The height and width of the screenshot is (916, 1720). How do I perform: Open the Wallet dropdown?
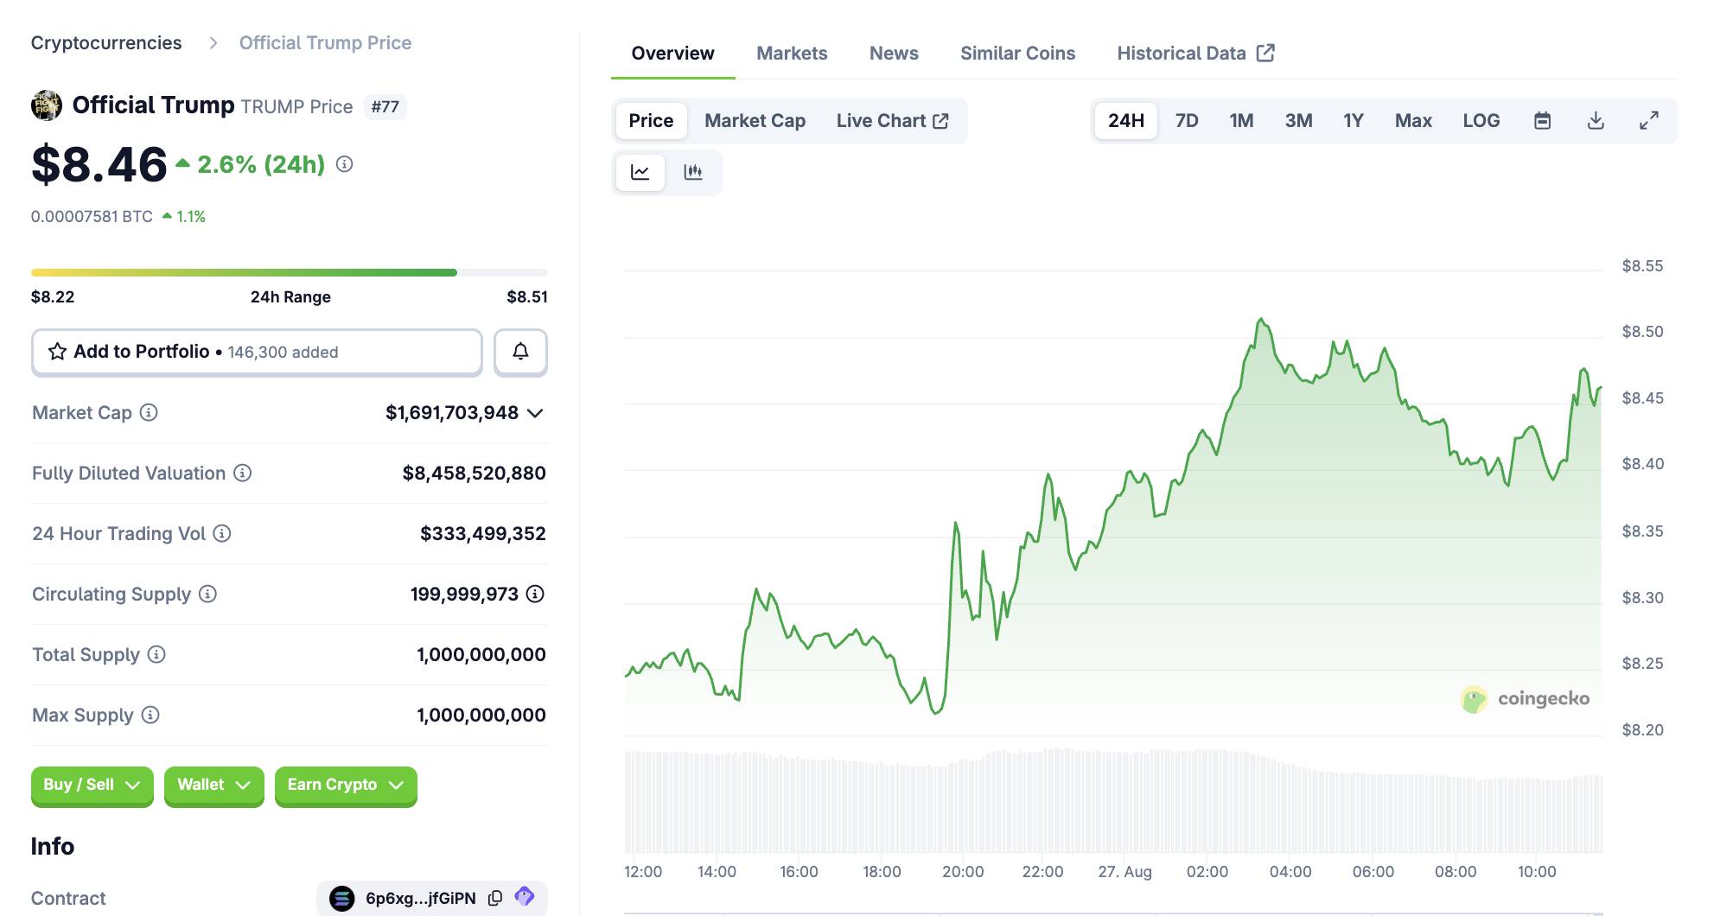coord(213,786)
